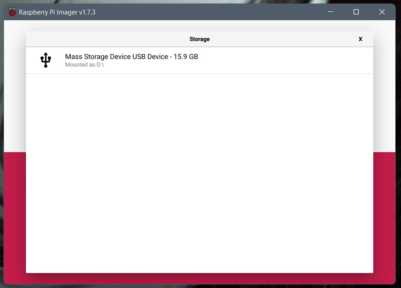Click the Raspberry Pi logo in title bar
Viewport: 401px width, 288px height.
(12, 12)
